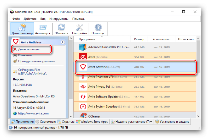Viewport: 209px width, 138px height.
Task: Switch to the Системные tab
Action: coord(45,122)
